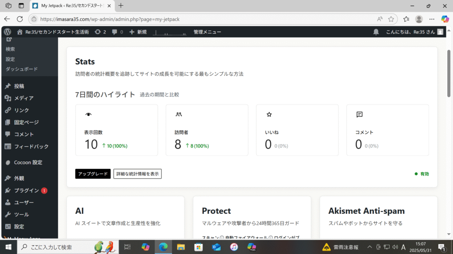Select the address bar URL
Viewport: 453px width, 254px height.
tap(110, 19)
